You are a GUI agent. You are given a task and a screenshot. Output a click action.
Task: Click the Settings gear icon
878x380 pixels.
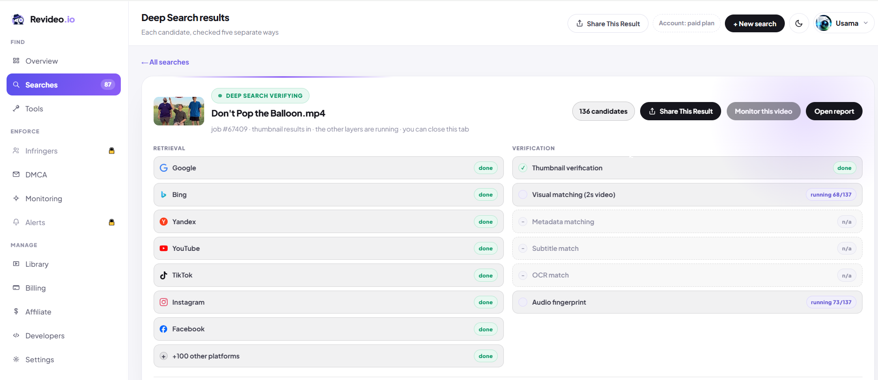click(x=16, y=359)
